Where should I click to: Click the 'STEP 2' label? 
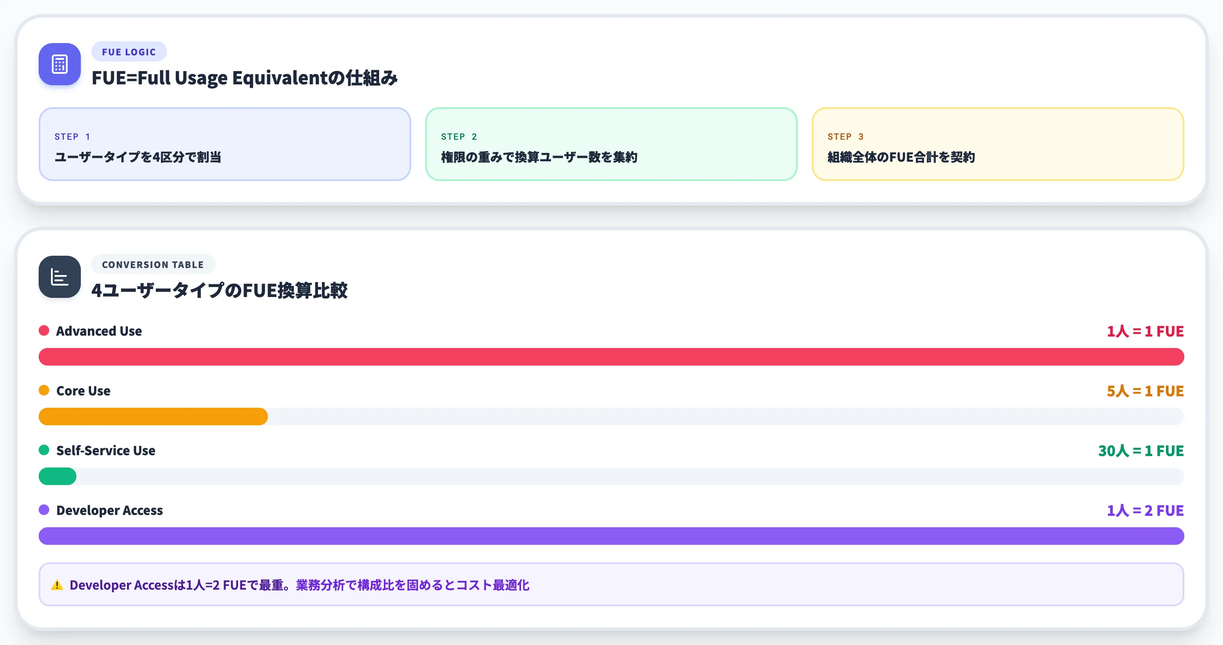click(x=459, y=137)
